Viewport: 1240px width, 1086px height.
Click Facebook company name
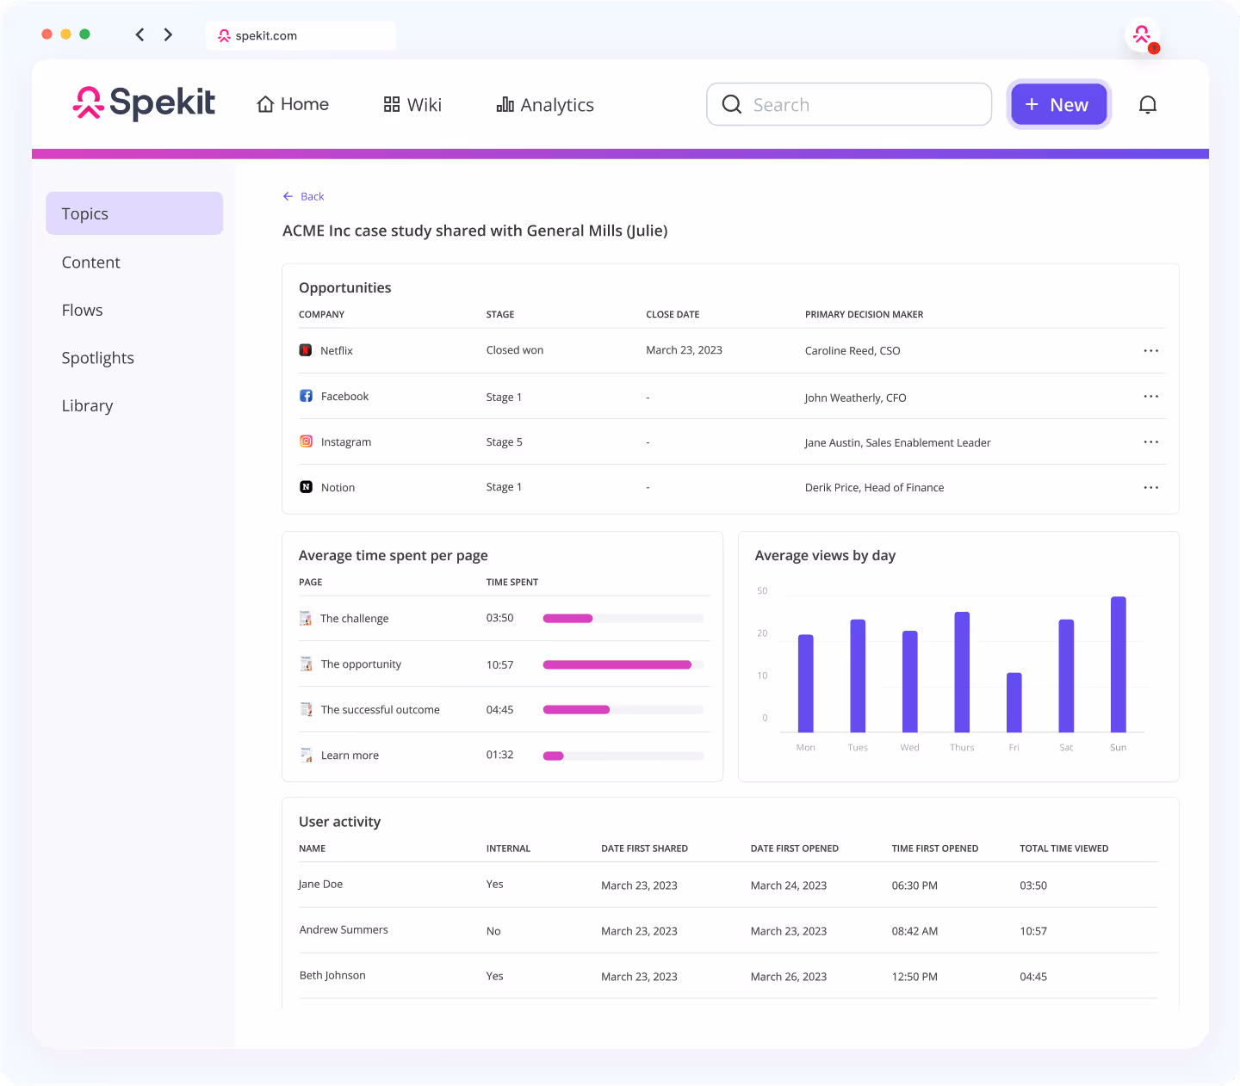tap(344, 396)
